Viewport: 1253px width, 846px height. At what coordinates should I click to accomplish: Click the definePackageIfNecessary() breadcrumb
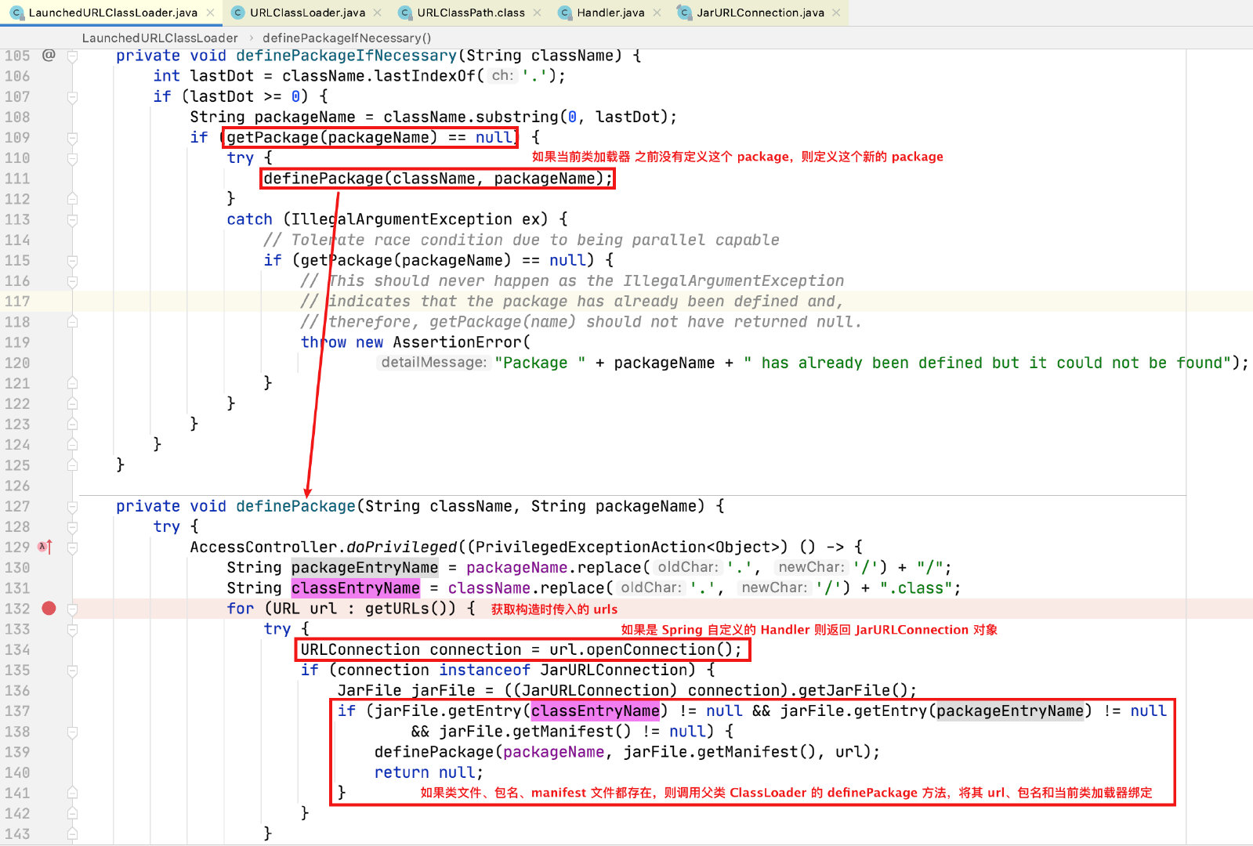coord(346,38)
